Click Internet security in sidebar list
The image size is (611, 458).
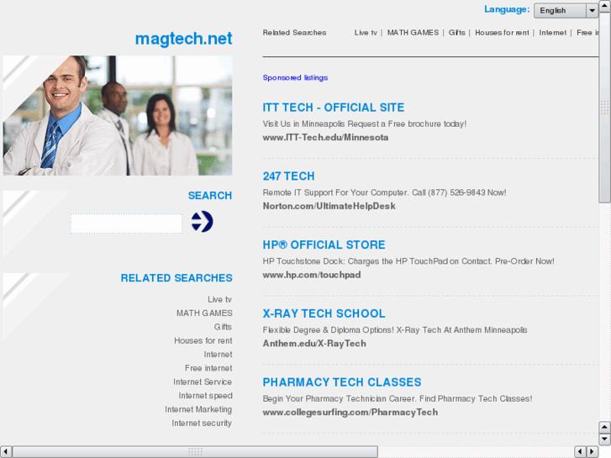[202, 423]
